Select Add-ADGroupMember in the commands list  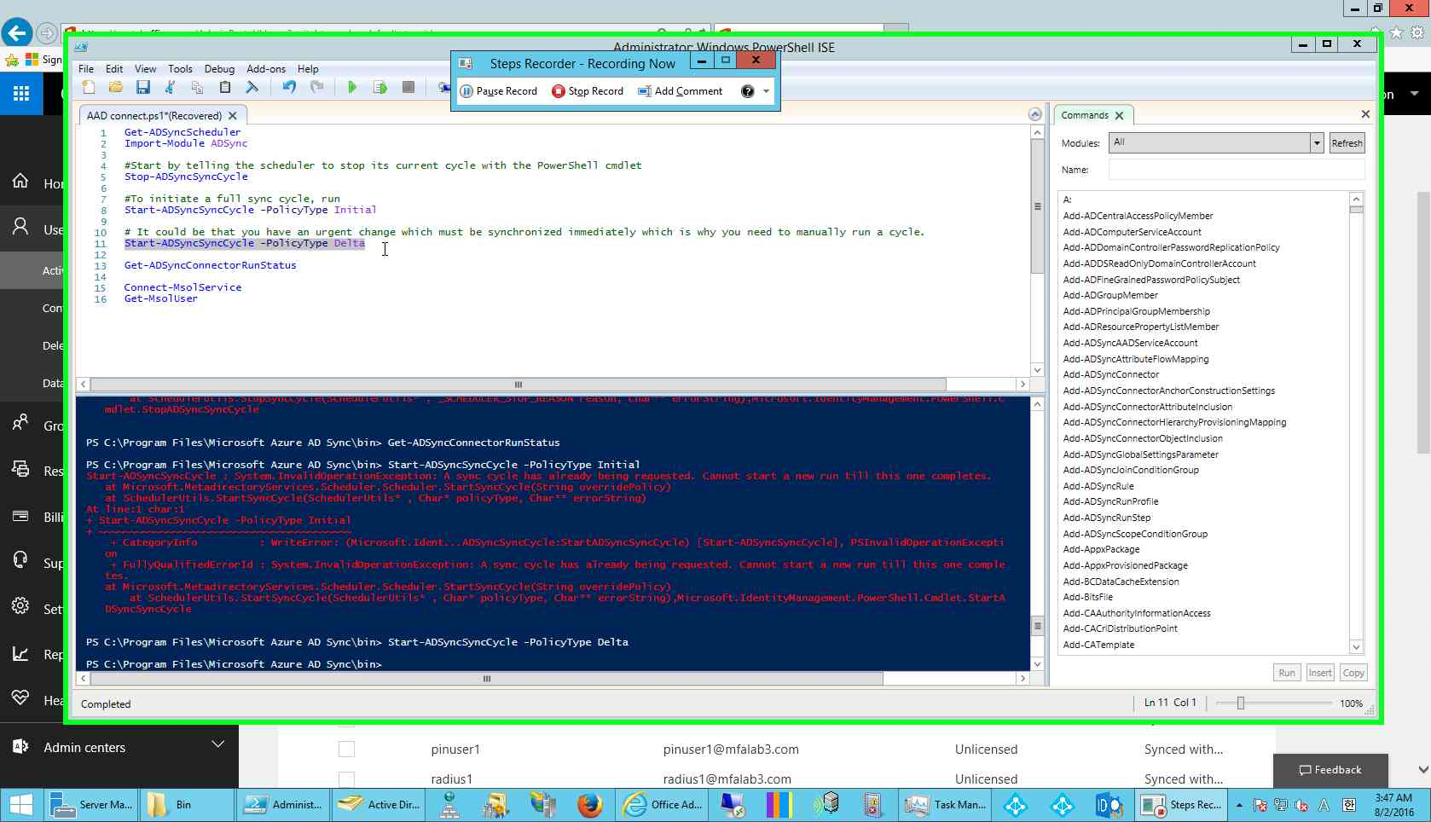1110,295
